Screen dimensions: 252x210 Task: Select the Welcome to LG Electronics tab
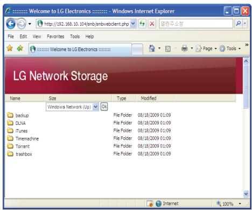pos(80,49)
